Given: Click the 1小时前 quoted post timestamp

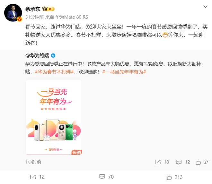Looking at the screenshot, I should coord(33,162).
